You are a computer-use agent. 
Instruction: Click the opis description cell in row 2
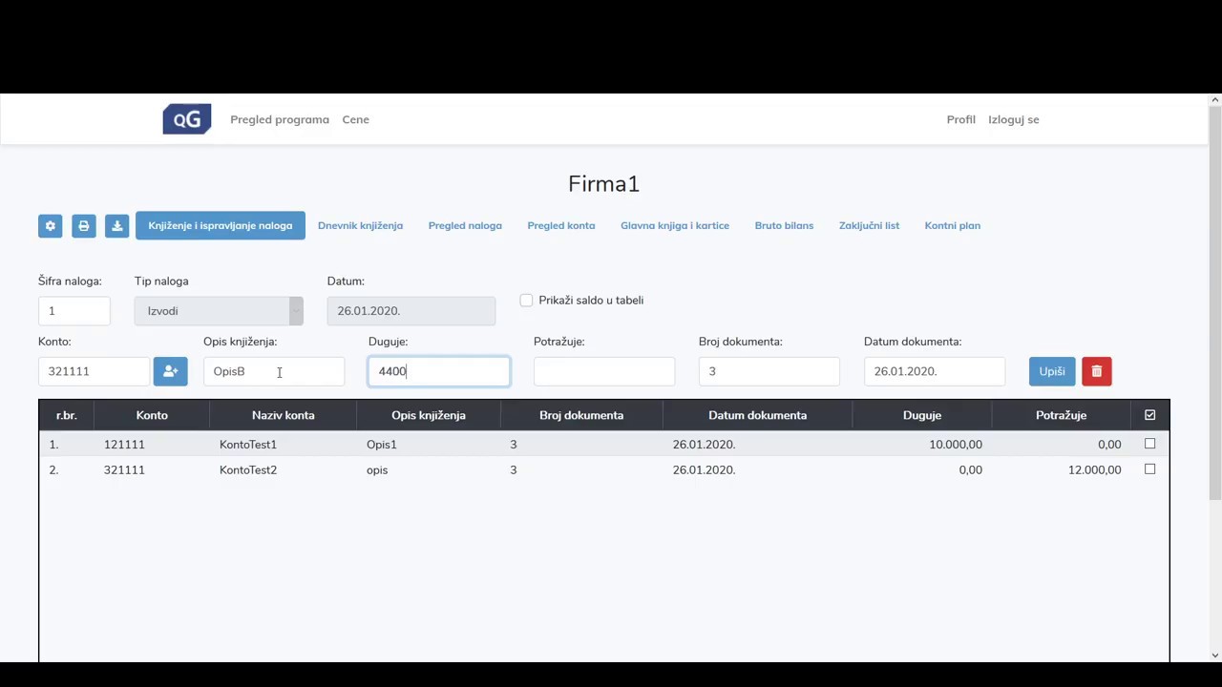click(377, 470)
